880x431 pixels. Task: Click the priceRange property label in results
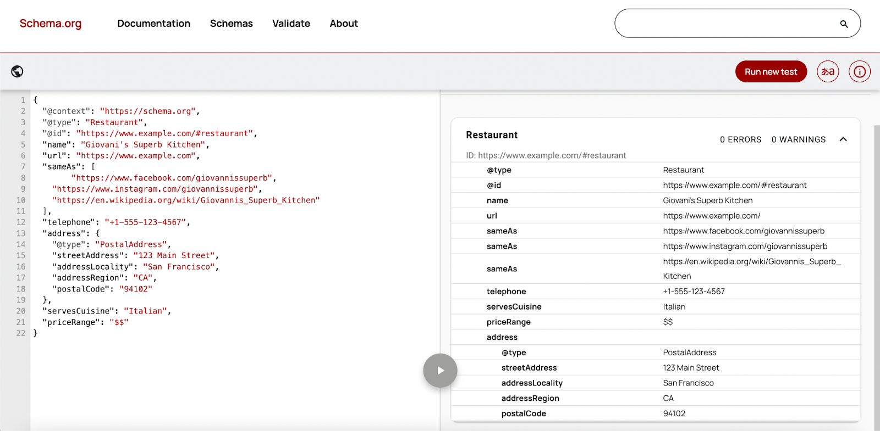pos(509,322)
